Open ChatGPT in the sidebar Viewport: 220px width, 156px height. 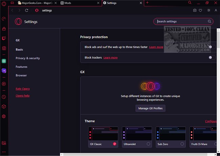tap(4, 61)
